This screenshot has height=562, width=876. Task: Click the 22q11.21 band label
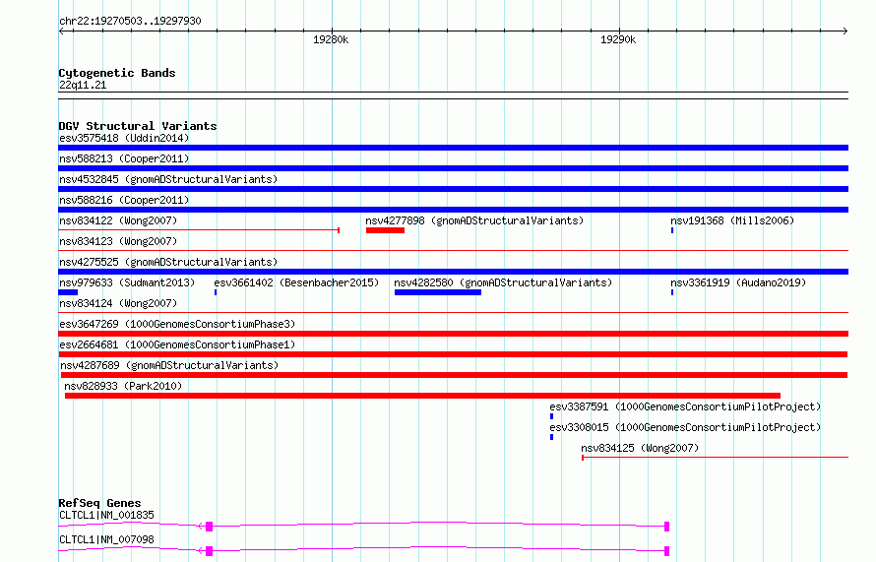tap(83, 85)
